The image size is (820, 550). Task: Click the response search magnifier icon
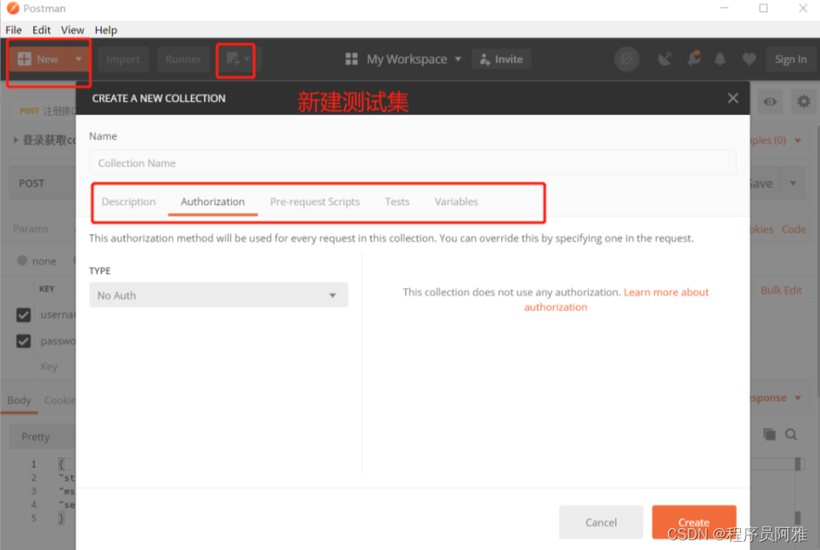tap(792, 434)
